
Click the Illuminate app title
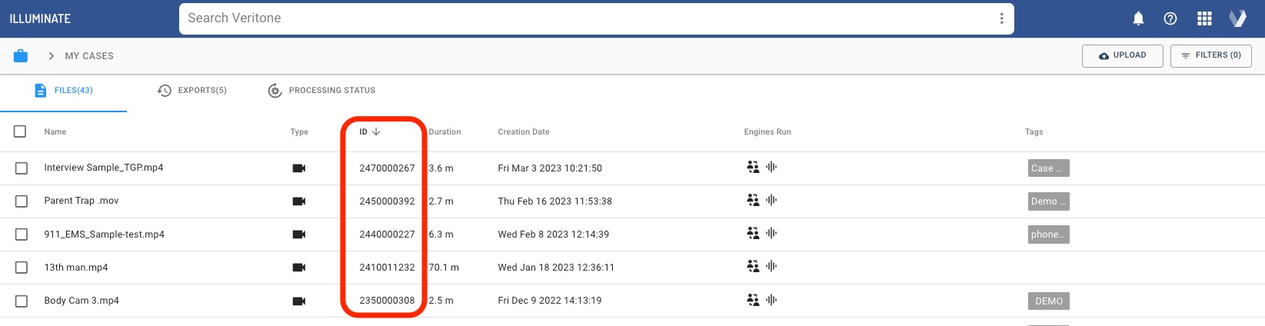point(40,18)
